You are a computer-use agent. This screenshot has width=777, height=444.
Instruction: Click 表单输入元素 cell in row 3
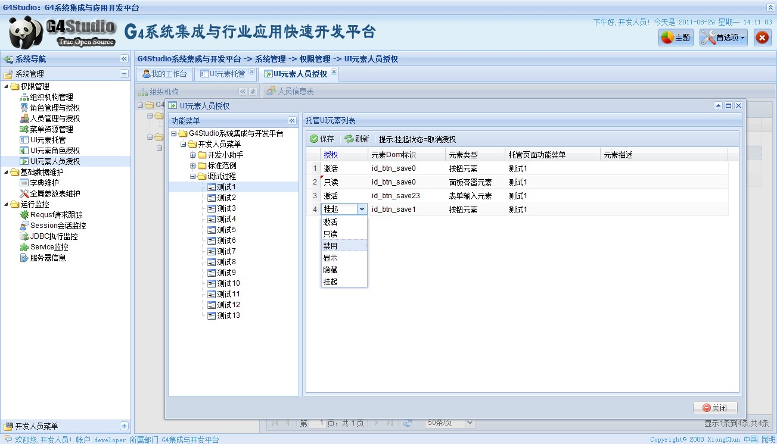coord(475,196)
